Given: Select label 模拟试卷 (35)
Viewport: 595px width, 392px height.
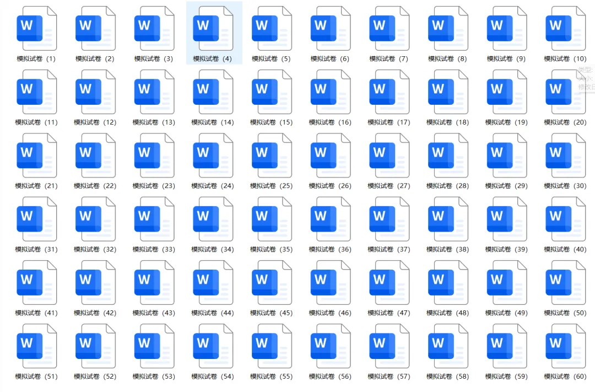Looking at the screenshot, I should point(271,250).
